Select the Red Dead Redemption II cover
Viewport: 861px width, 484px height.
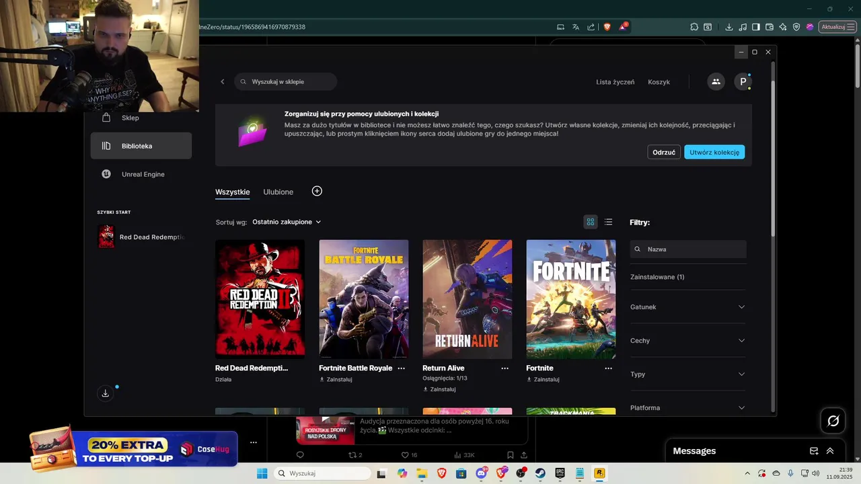260,299
